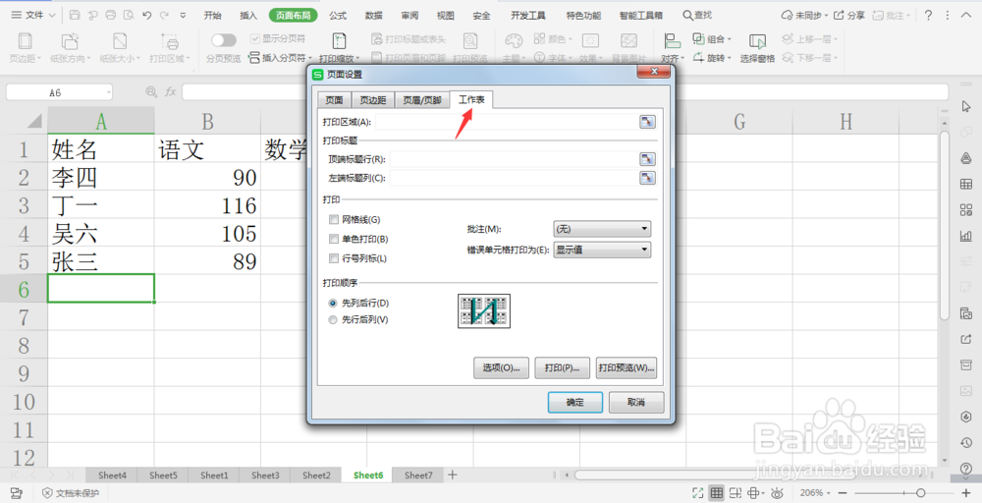Click the fullscreen icon in status bar
982x503 pixels.
pyautogui.click(x=697, y=493)
